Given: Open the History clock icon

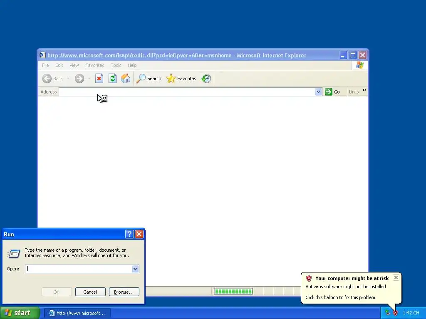Looking at the screenshot, I should coord(206,79).
